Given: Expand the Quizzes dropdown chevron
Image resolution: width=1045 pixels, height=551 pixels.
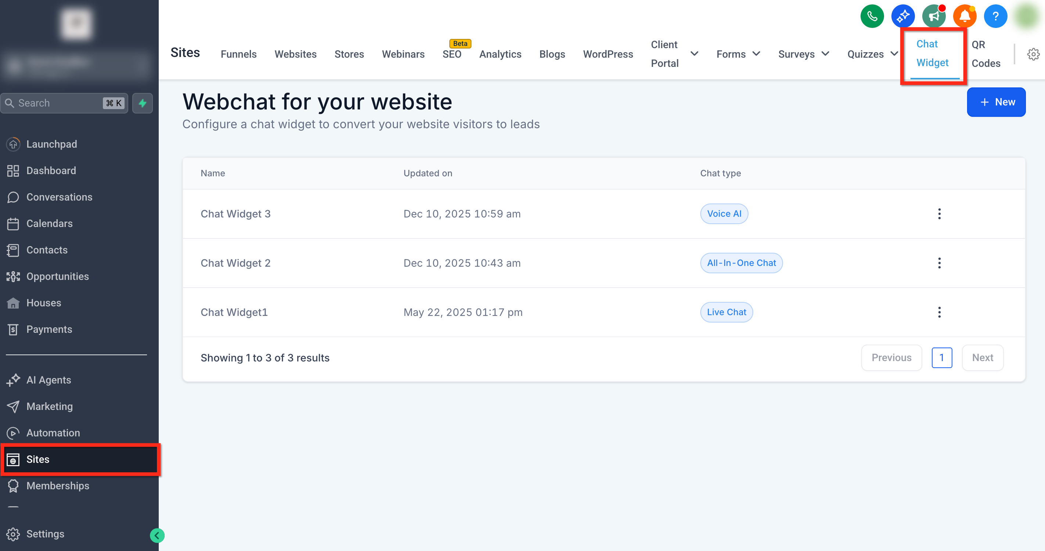Looking at the screenshot, I should [894, 54].
